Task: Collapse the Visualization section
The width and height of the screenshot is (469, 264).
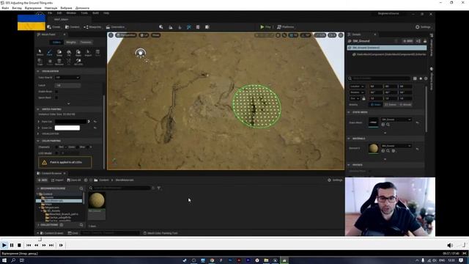Action: click(38, 71)
